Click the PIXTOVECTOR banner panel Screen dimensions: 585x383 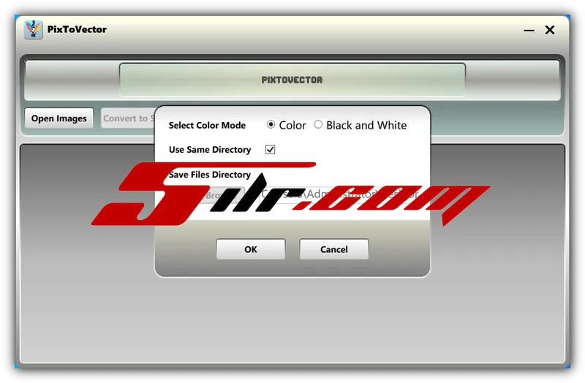pyautogui.click(x=292, y=80)
